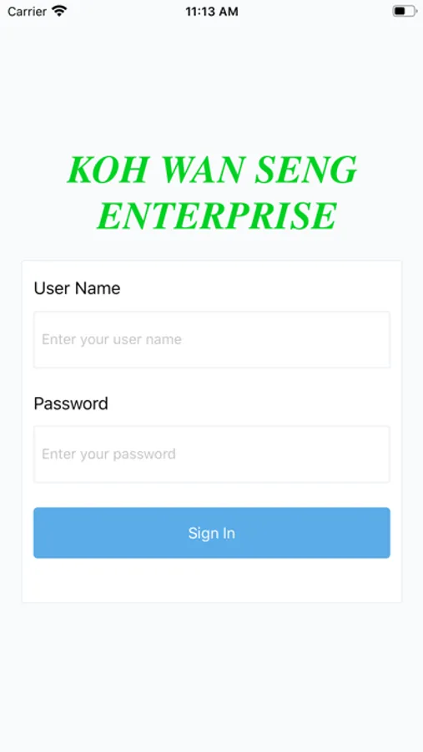Click the 'Enter your user name' placeholder
Viewport: 423px width, 752px height.
pos(112,339)
